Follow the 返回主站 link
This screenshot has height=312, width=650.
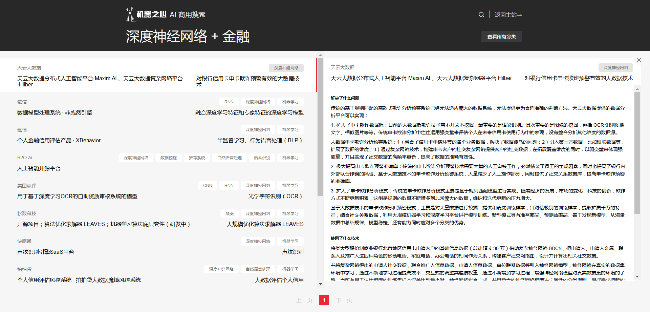coord(508,15)
